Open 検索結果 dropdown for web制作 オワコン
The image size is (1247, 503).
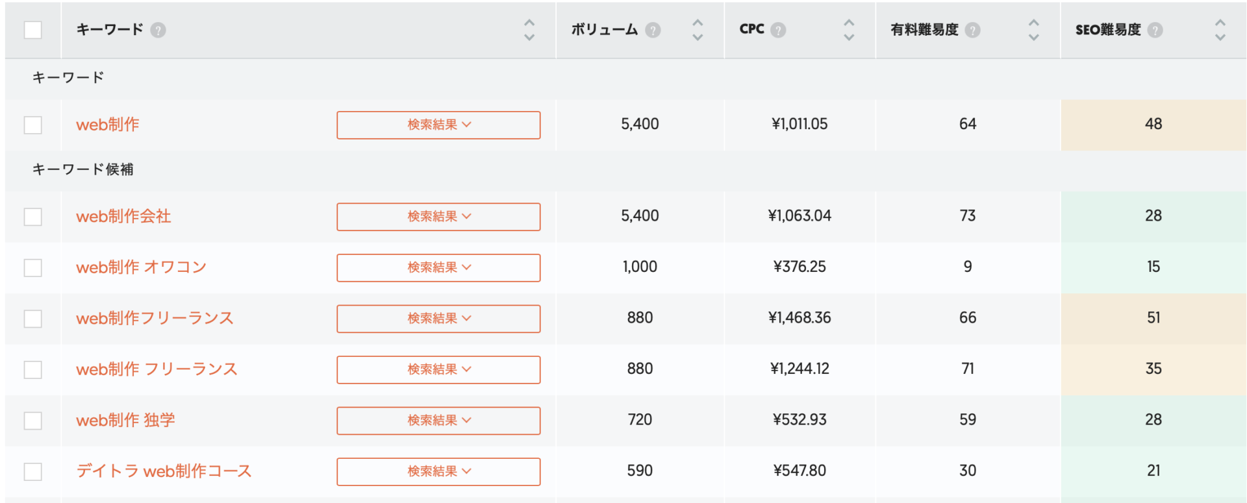(x=438, y=267)
